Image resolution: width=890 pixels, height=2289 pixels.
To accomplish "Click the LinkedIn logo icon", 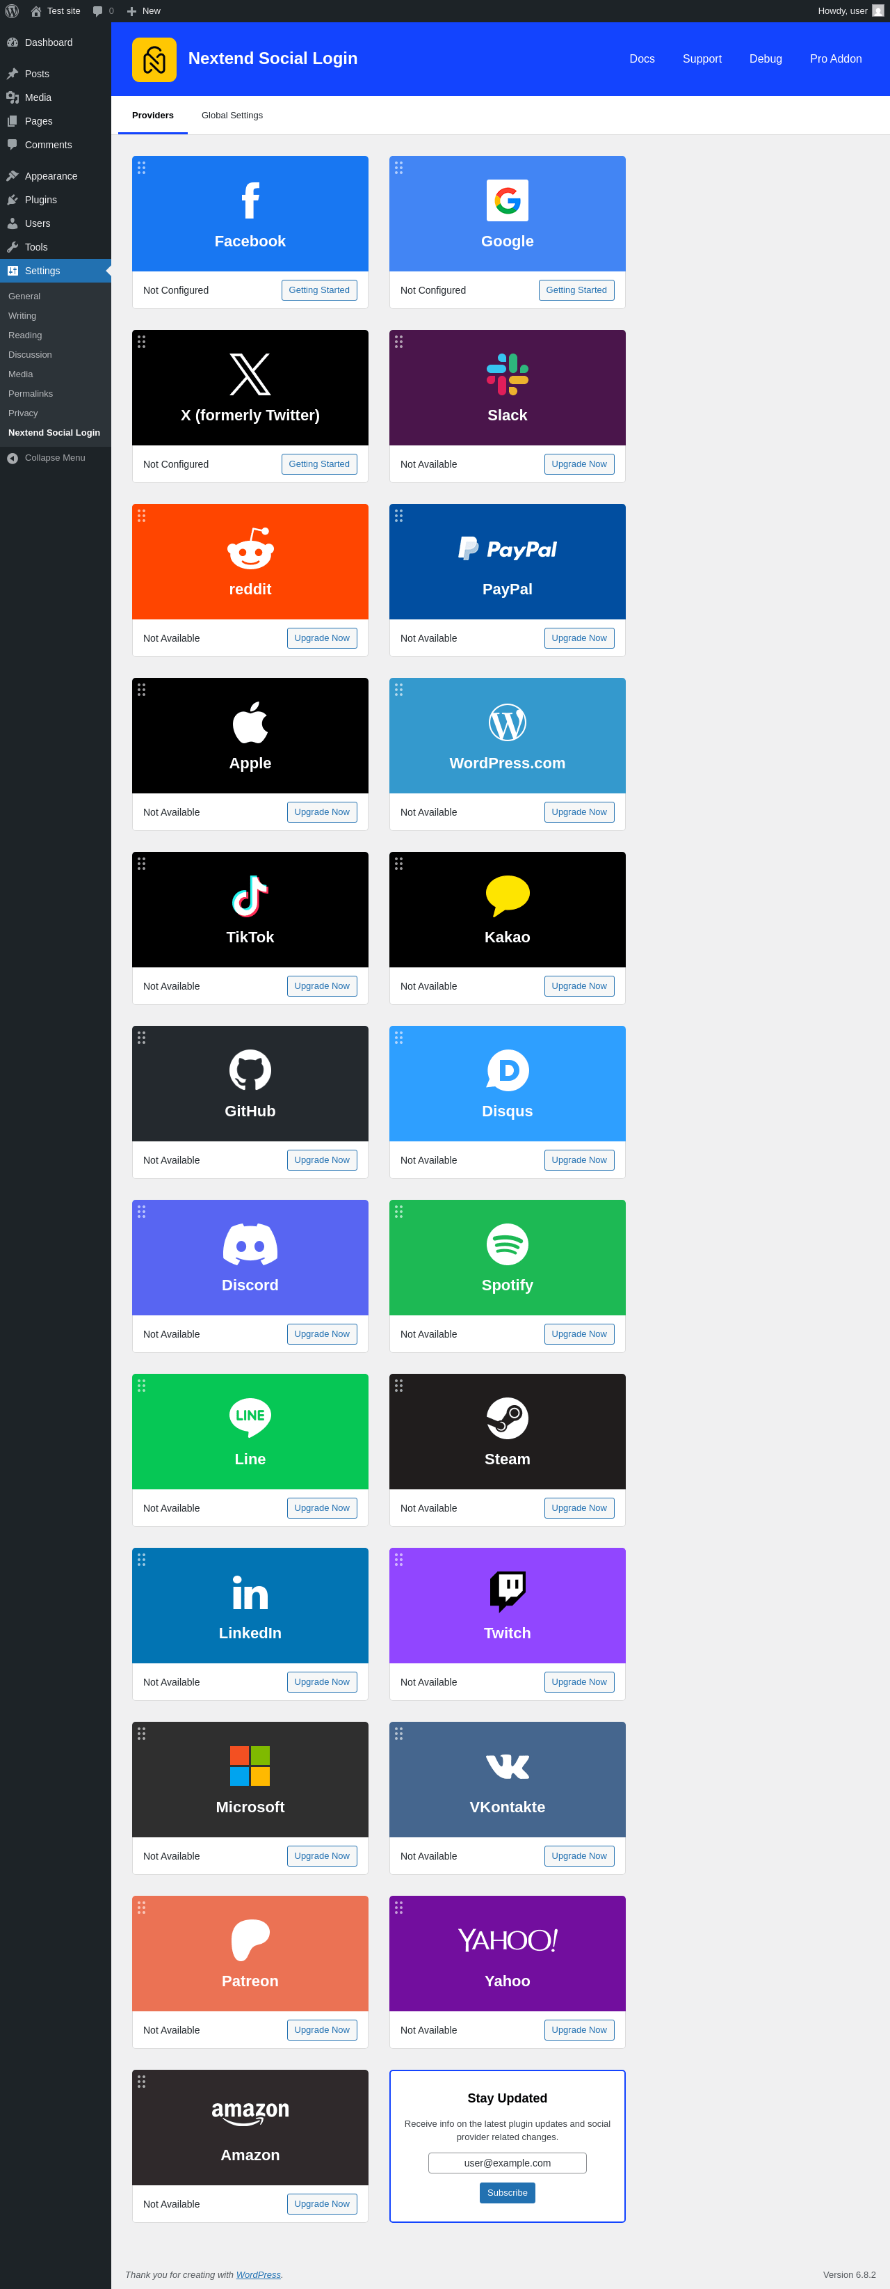I will pos(250,1592).
